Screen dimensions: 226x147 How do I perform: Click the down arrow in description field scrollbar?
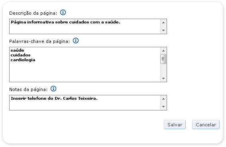163,30
